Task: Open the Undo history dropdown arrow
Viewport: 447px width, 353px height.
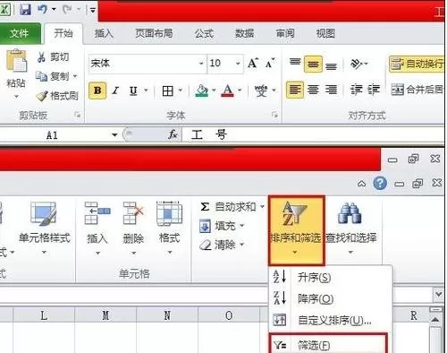Action: click(x=54, y=9)
